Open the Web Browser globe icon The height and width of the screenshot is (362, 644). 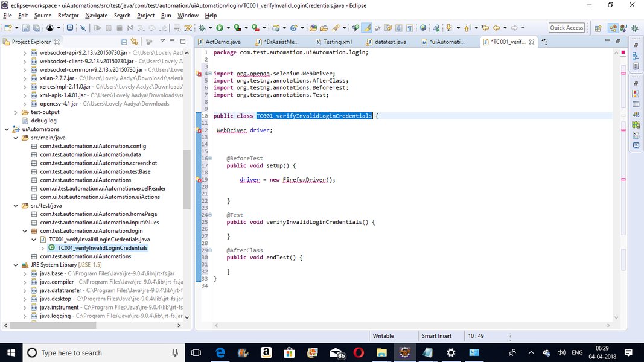tap(423, 28)
